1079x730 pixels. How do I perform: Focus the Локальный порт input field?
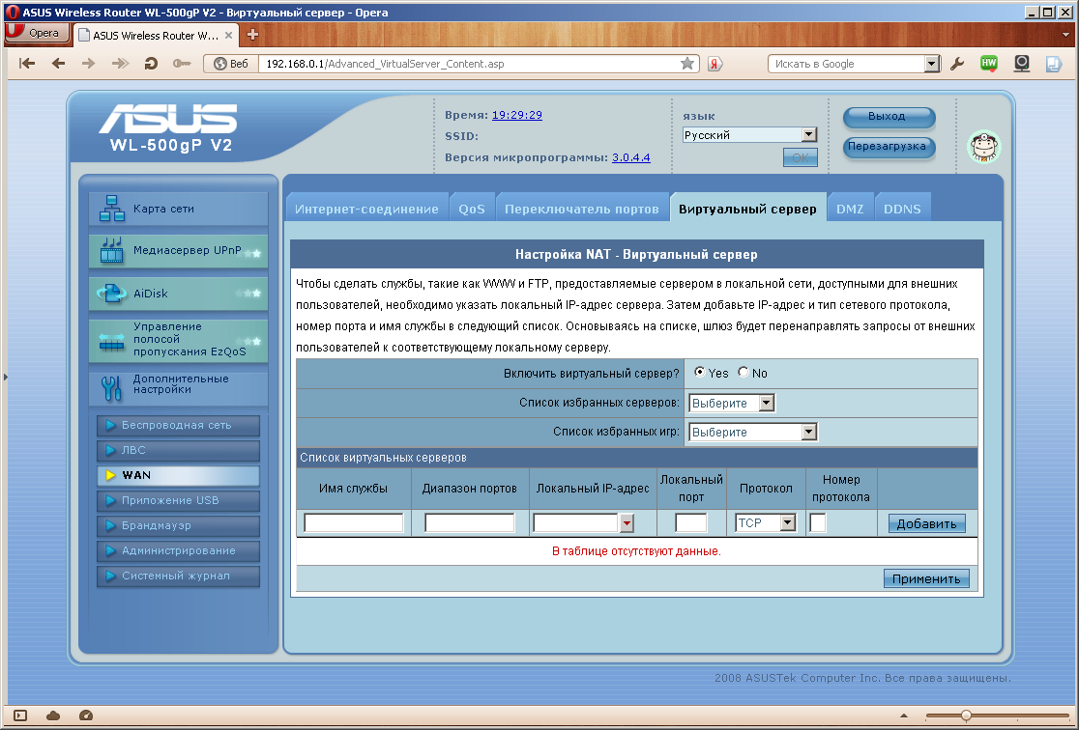[691, 522]
